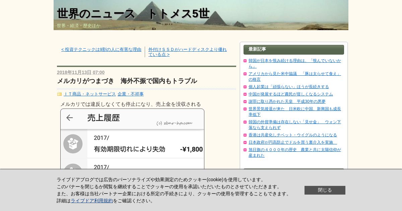Click pink bullet beside 中国が発展するほど link
Viewport: 402px width, 211px height.
[245, 94]
